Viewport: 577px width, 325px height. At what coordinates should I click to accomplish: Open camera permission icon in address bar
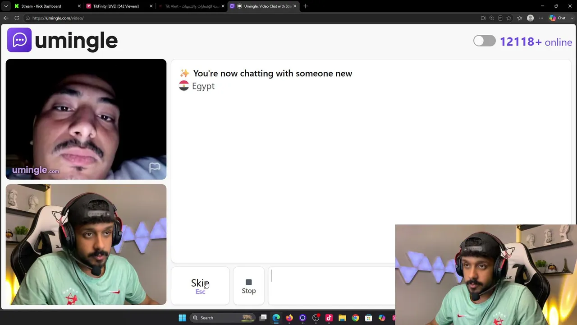tap(483, 18)
